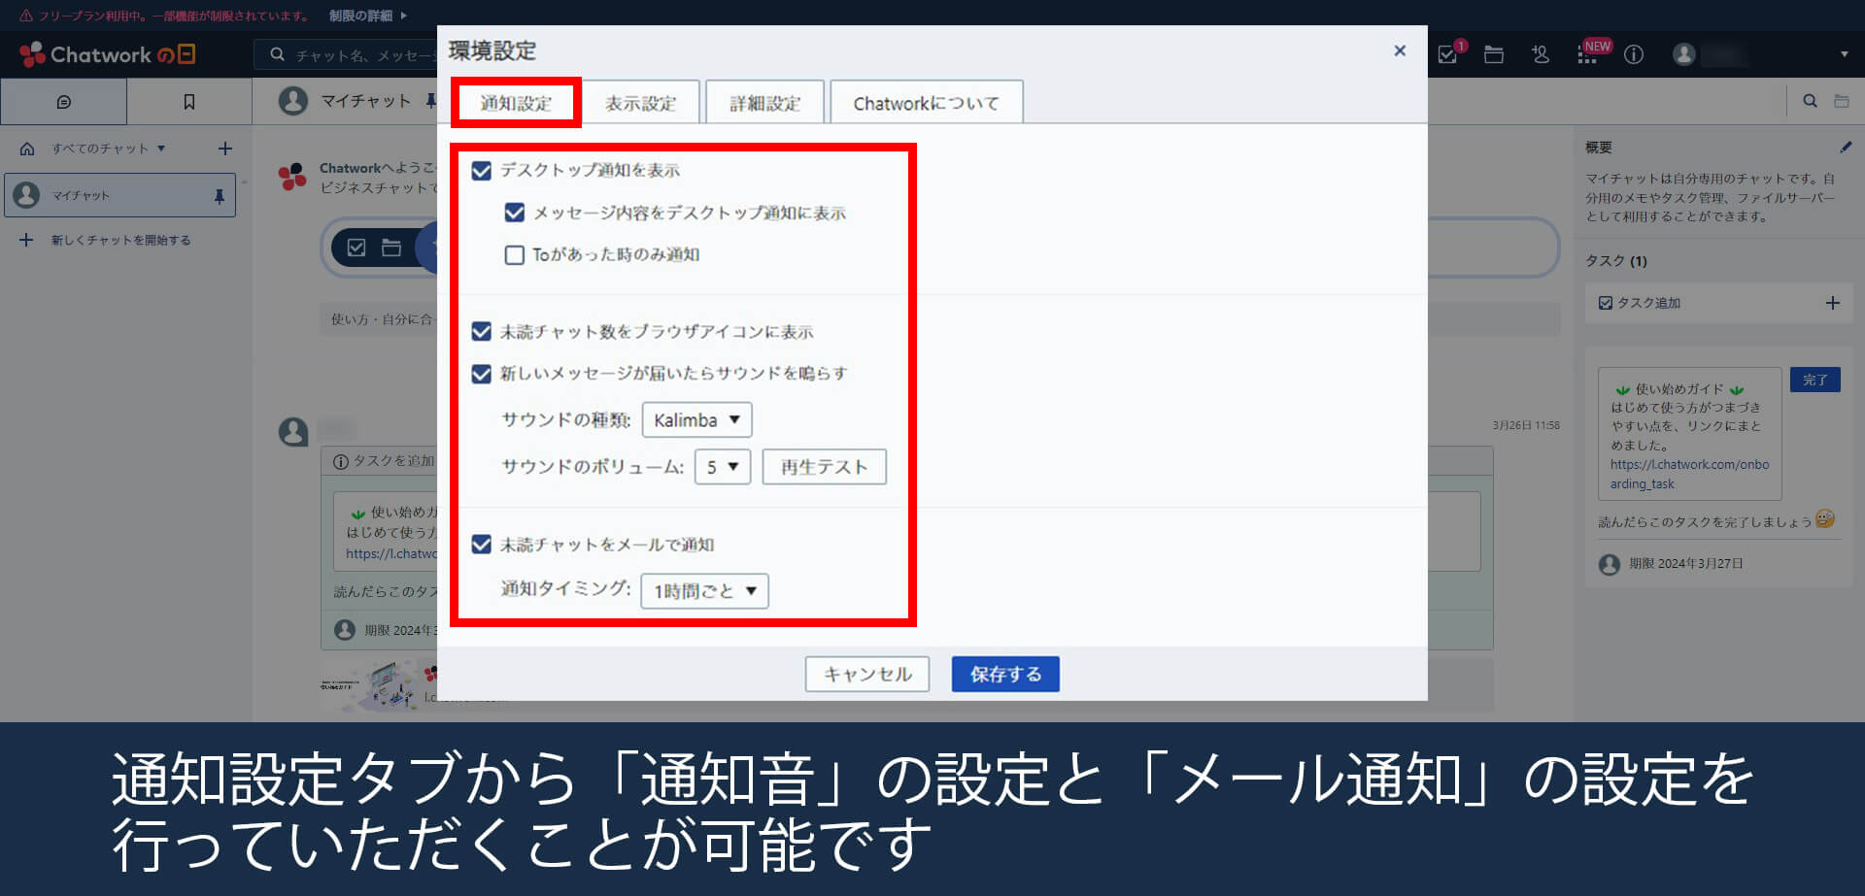Open the Kalimba sound type dropdown
Screen dimensions: 1865x896
[x=696, y=420]
